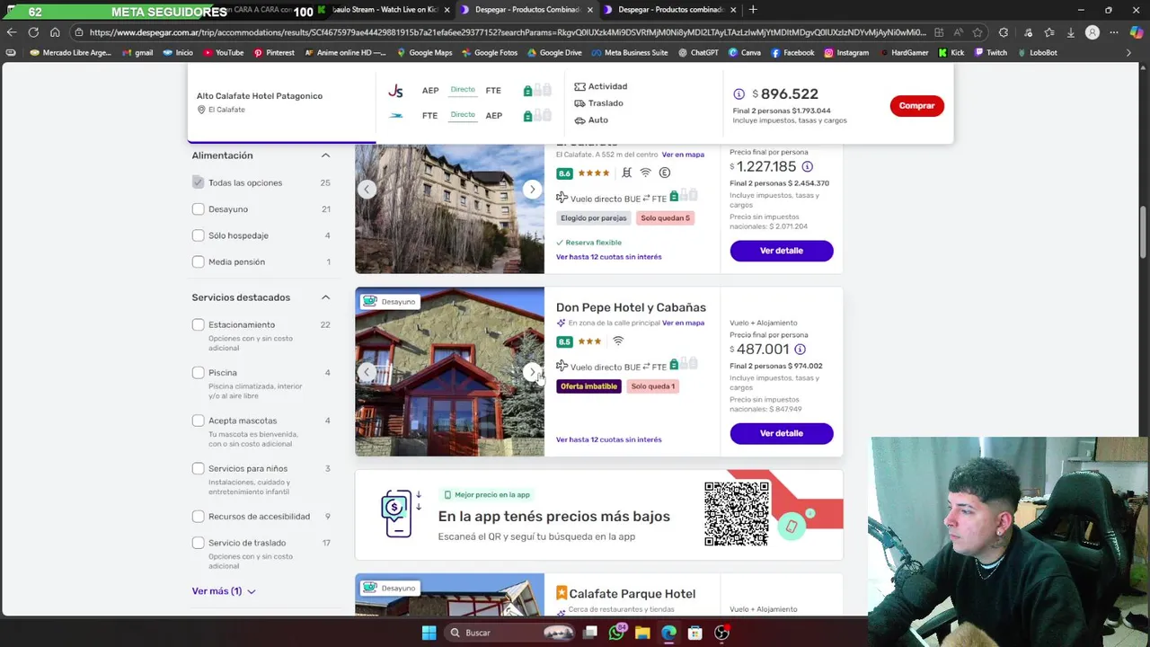The image size is (1150, 647).
Task: Switch to first Despegar Productos Combinados tab
Action: pos(525,10)
